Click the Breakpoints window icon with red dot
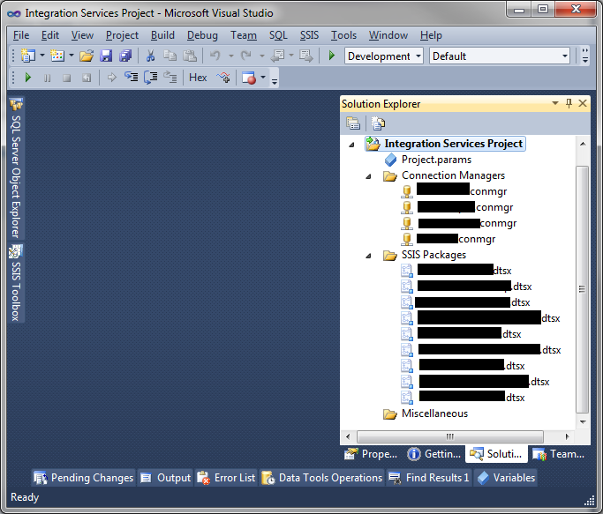603x514 pixels. [248, 78]
